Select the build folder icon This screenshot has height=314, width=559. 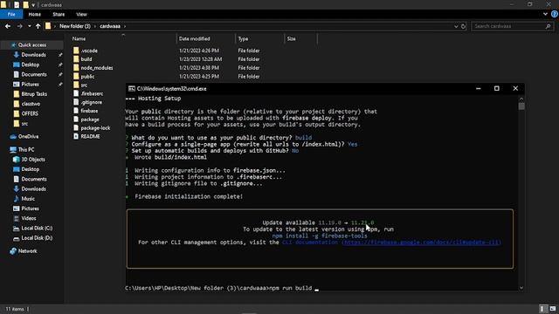pos(76,59)
